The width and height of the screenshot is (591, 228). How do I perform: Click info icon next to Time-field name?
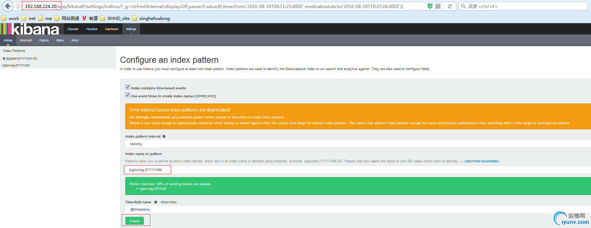point(155,202)
